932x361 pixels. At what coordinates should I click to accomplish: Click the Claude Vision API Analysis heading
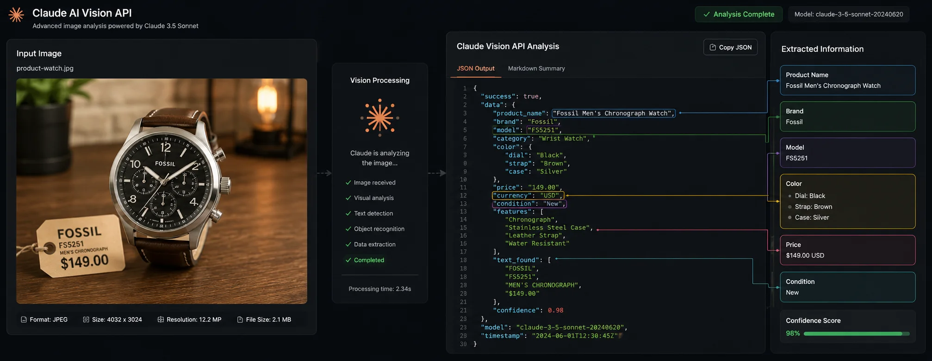click(508, 46)
